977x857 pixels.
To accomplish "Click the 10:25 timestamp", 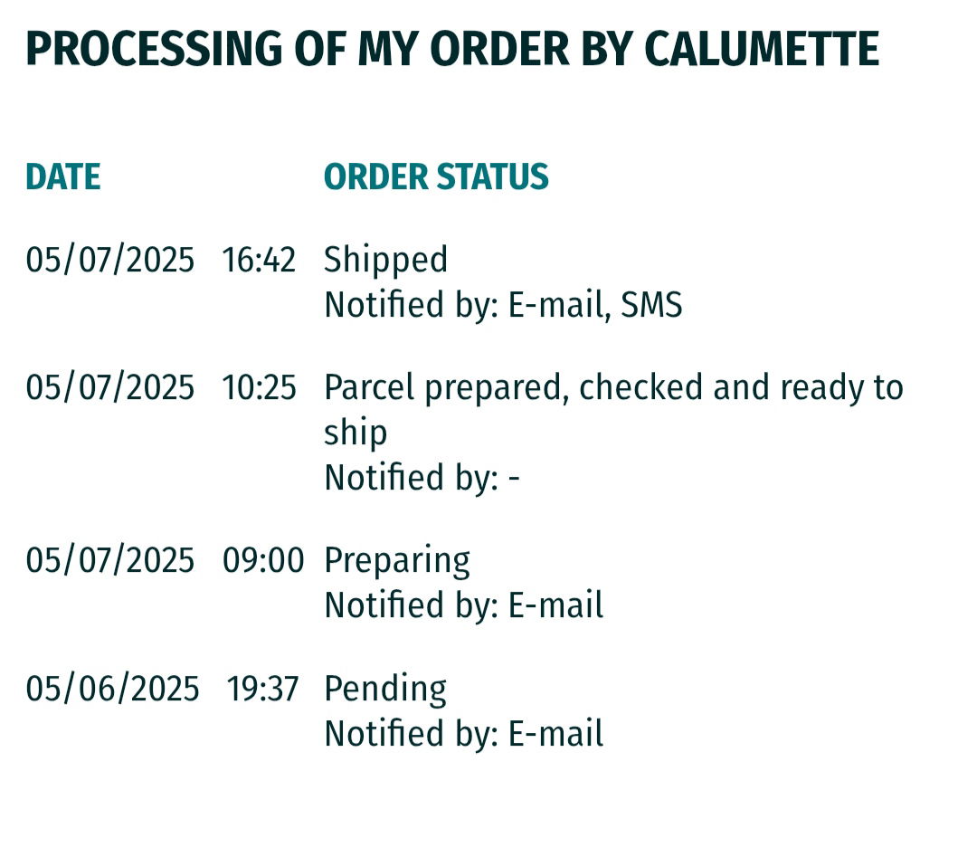I will (x=259, y=388).
